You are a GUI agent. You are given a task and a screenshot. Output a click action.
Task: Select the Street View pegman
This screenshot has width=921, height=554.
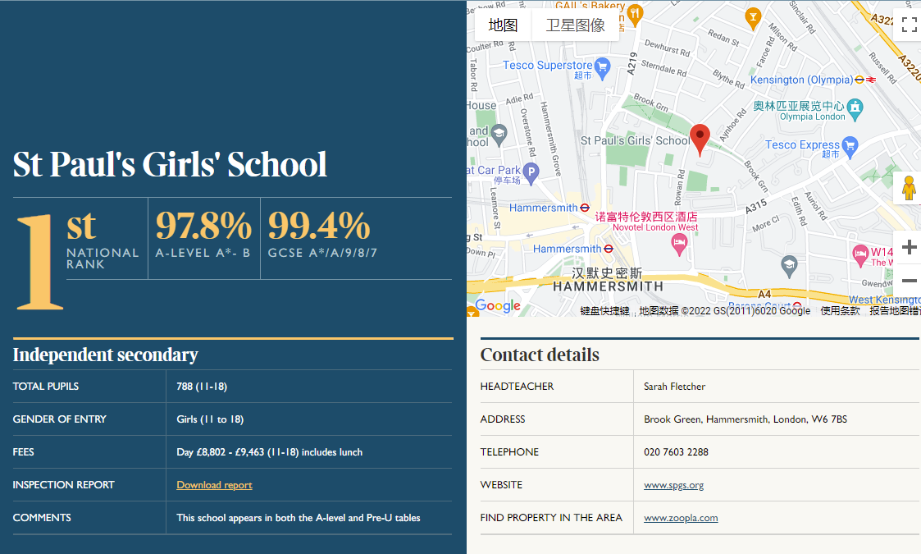[x=909, y=188]
